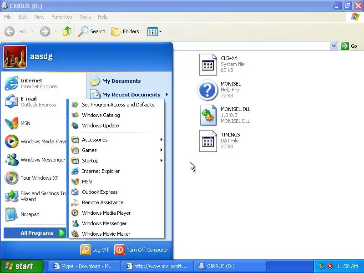Open the address bar dropdown arrow
Image resolution: width=364 pixels, height=273 pixels.
pos(334,46)
